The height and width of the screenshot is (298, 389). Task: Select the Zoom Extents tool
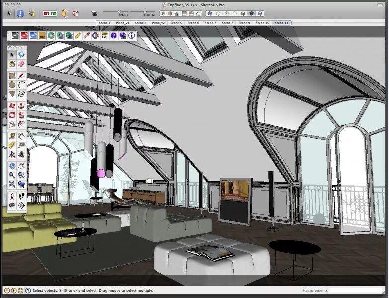tap(12, 184)
